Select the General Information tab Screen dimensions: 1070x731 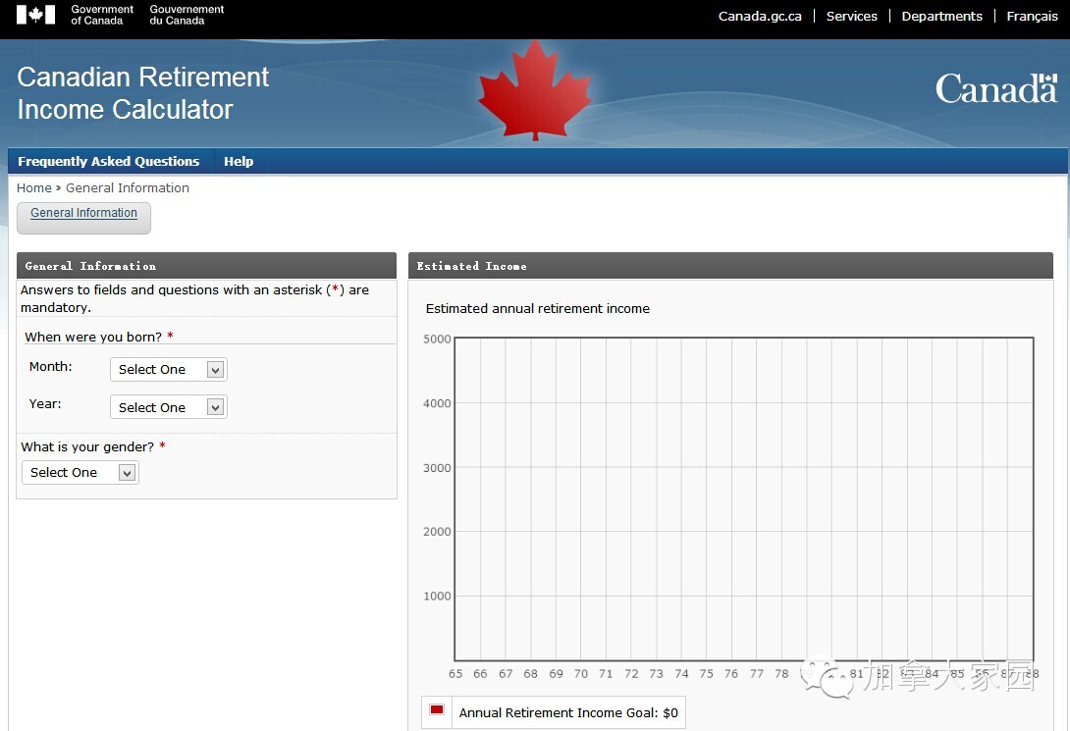pos(84,218)
